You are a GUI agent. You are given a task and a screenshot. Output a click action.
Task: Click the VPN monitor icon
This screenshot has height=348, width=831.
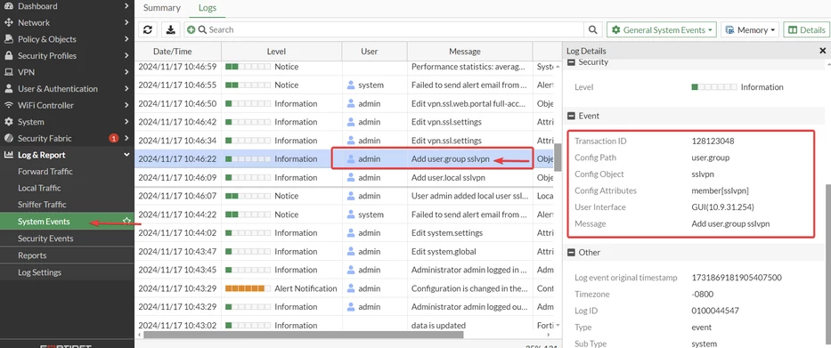[x=9, y=72]
